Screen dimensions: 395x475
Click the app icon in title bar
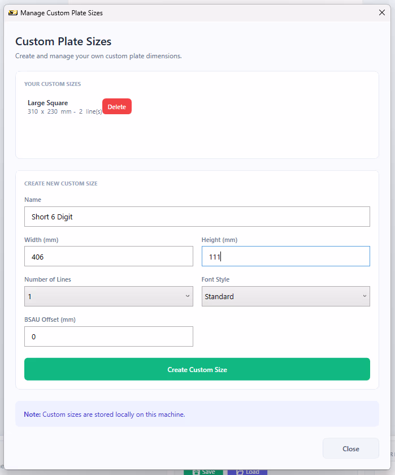click(12, 12)
